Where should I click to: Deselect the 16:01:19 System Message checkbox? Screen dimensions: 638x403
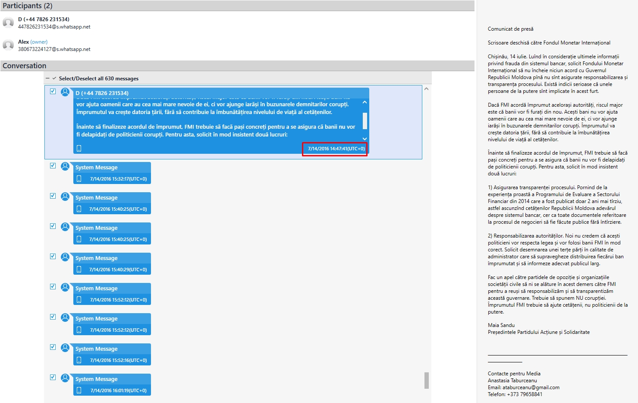[53, 378]
